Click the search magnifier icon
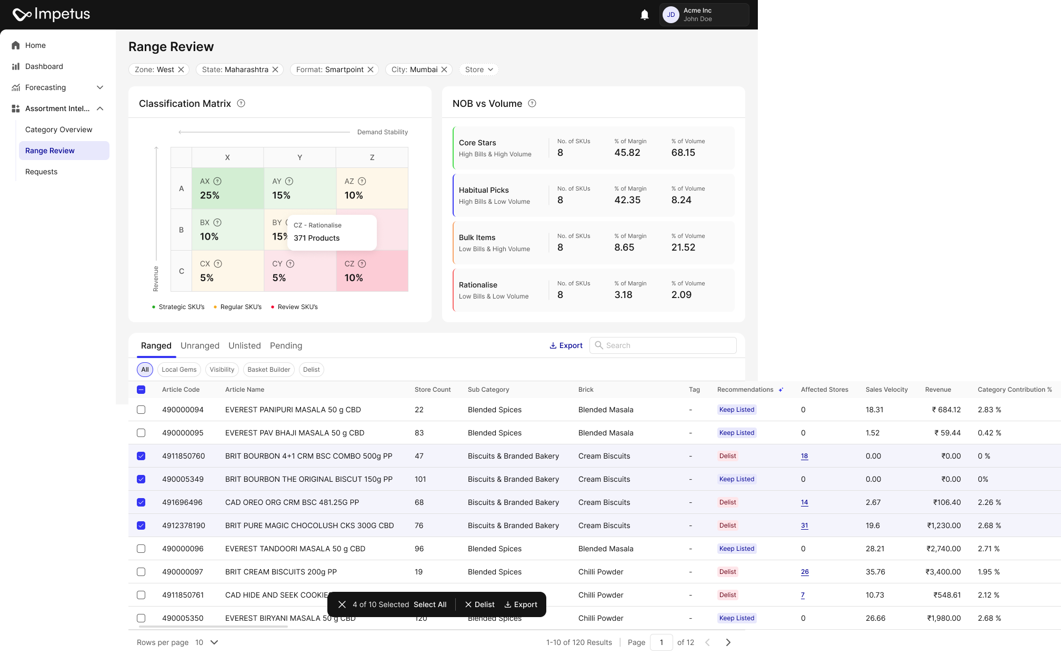The image size is (1061, 655). (x=599, y=345)
